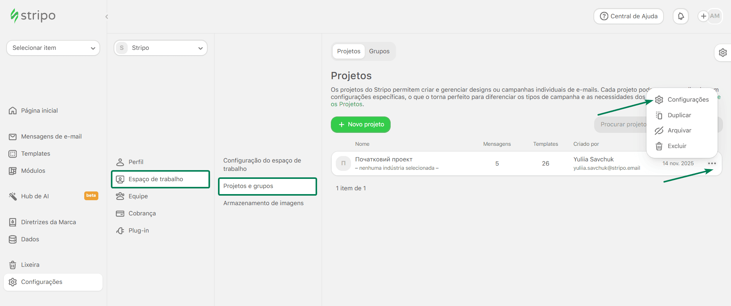Choose Configurações in the project context menu
This screenshot has width=731, height=306.
[682, 100]
